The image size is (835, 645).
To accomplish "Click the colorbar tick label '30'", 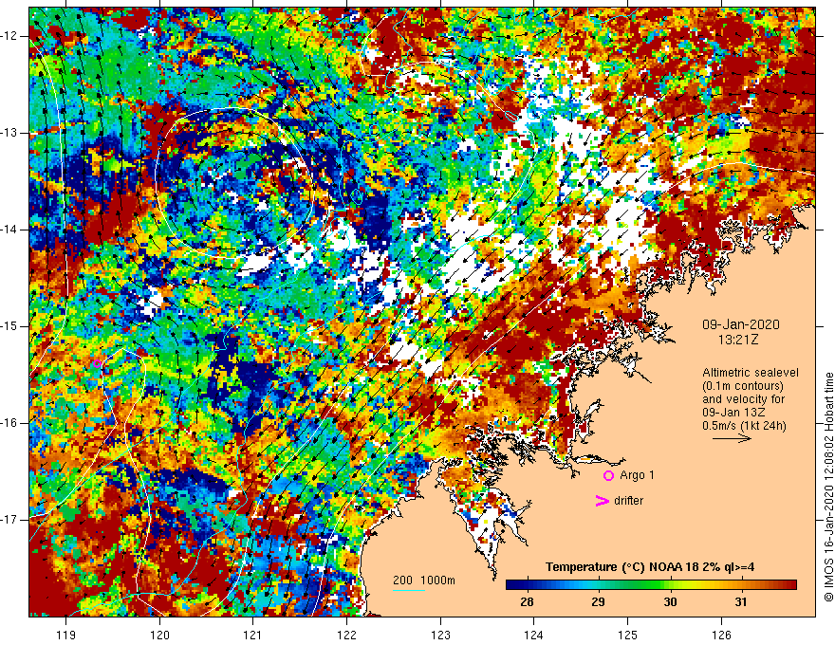I will click(670, 602).
